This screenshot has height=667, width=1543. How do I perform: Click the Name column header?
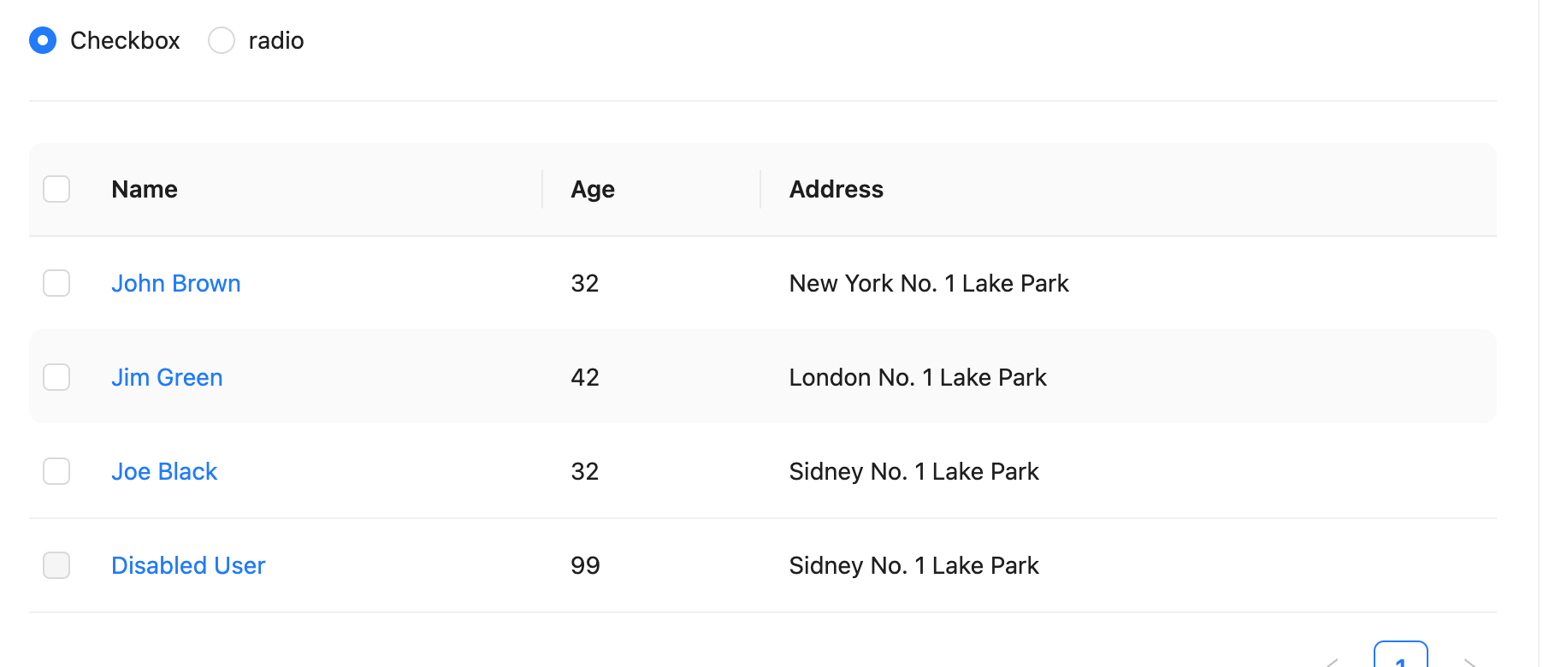pos(145,189)
